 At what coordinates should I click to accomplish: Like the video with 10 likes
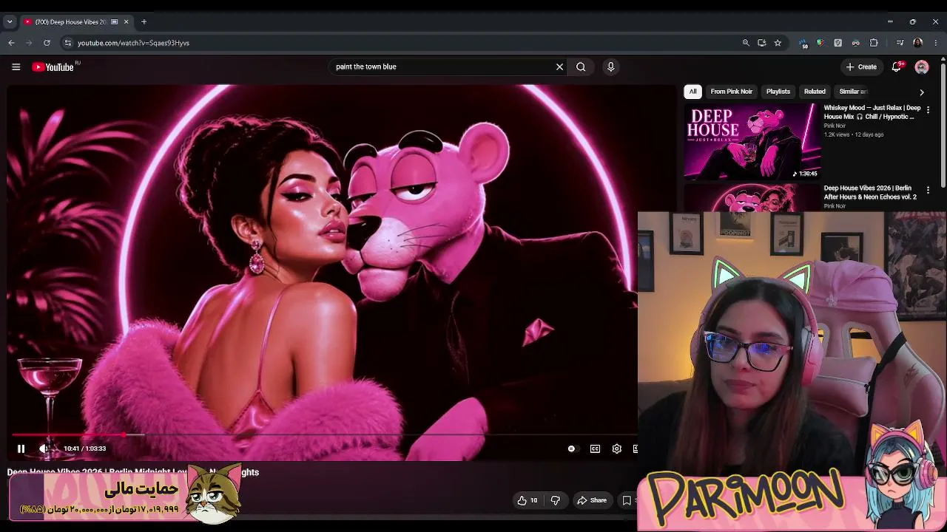tap(528, 500)
